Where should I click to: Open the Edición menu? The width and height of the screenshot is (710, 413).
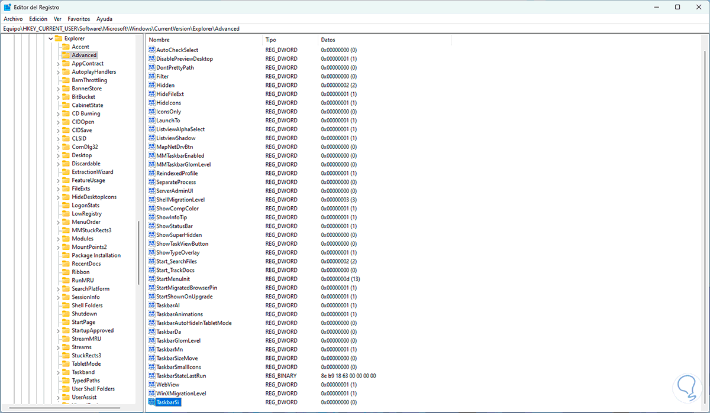(38, 19)
